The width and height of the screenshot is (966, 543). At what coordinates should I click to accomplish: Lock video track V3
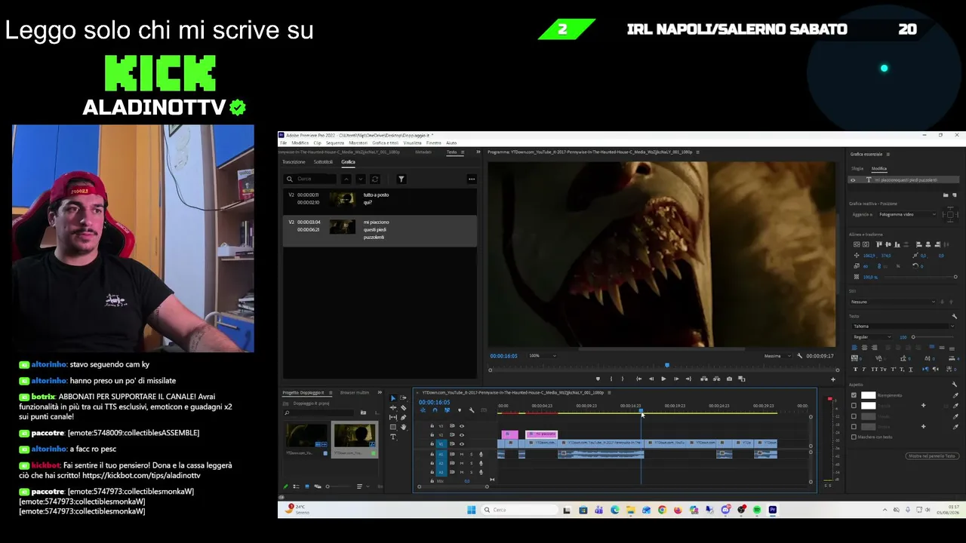coord(432,426)
